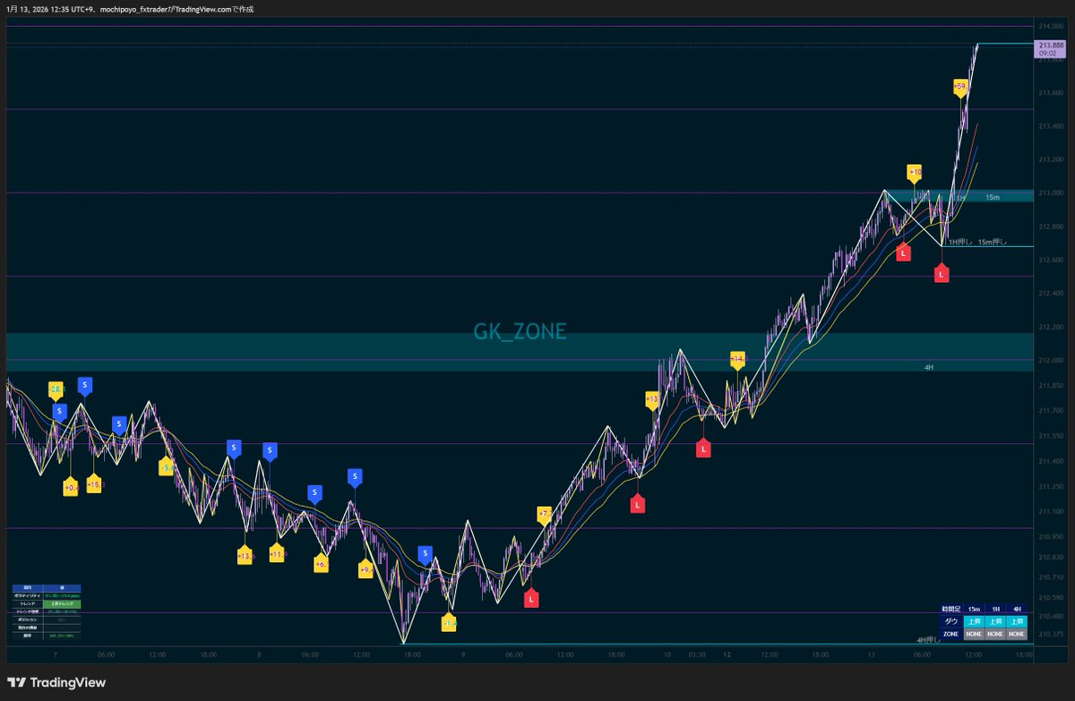Click the 4H column header in the timeframe table
Screen dimensions: 1075x701
[1017, 609]
